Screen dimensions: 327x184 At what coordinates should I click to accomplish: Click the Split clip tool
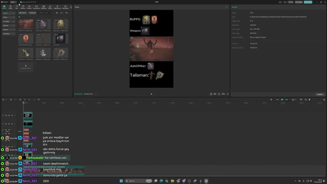point(20,100)
